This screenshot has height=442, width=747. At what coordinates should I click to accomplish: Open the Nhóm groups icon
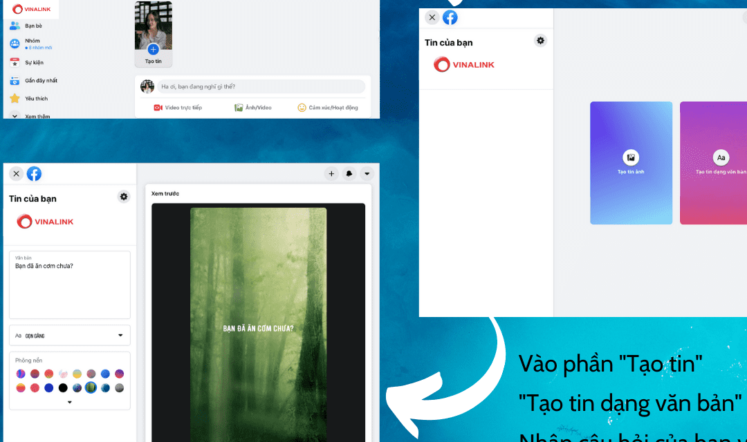[x=15, y=44]
